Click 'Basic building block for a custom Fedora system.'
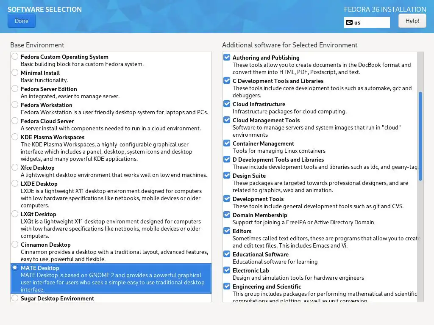 [x=82, y=64]
